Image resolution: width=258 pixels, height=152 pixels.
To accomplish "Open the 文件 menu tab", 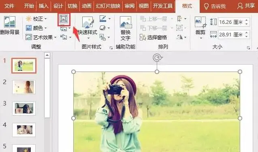I will point(9,6).
